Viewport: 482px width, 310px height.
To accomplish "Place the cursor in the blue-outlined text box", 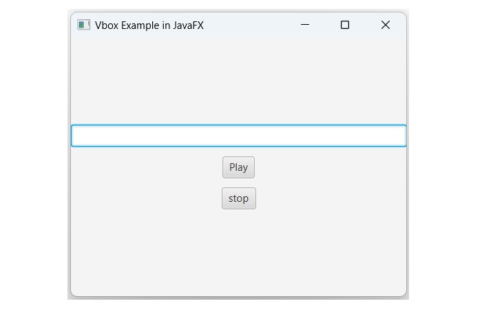I will click(238, 136).
